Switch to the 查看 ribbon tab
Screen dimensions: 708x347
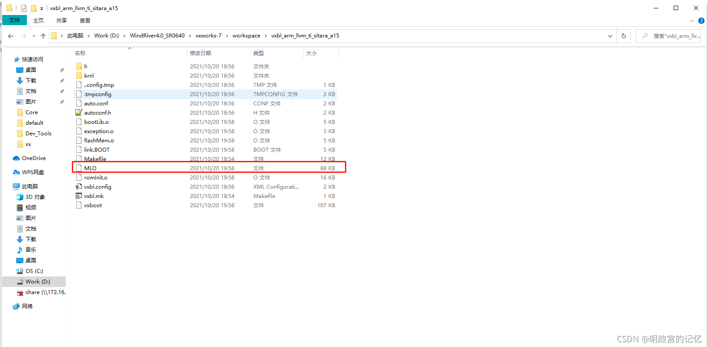click(x=85, y=21)
